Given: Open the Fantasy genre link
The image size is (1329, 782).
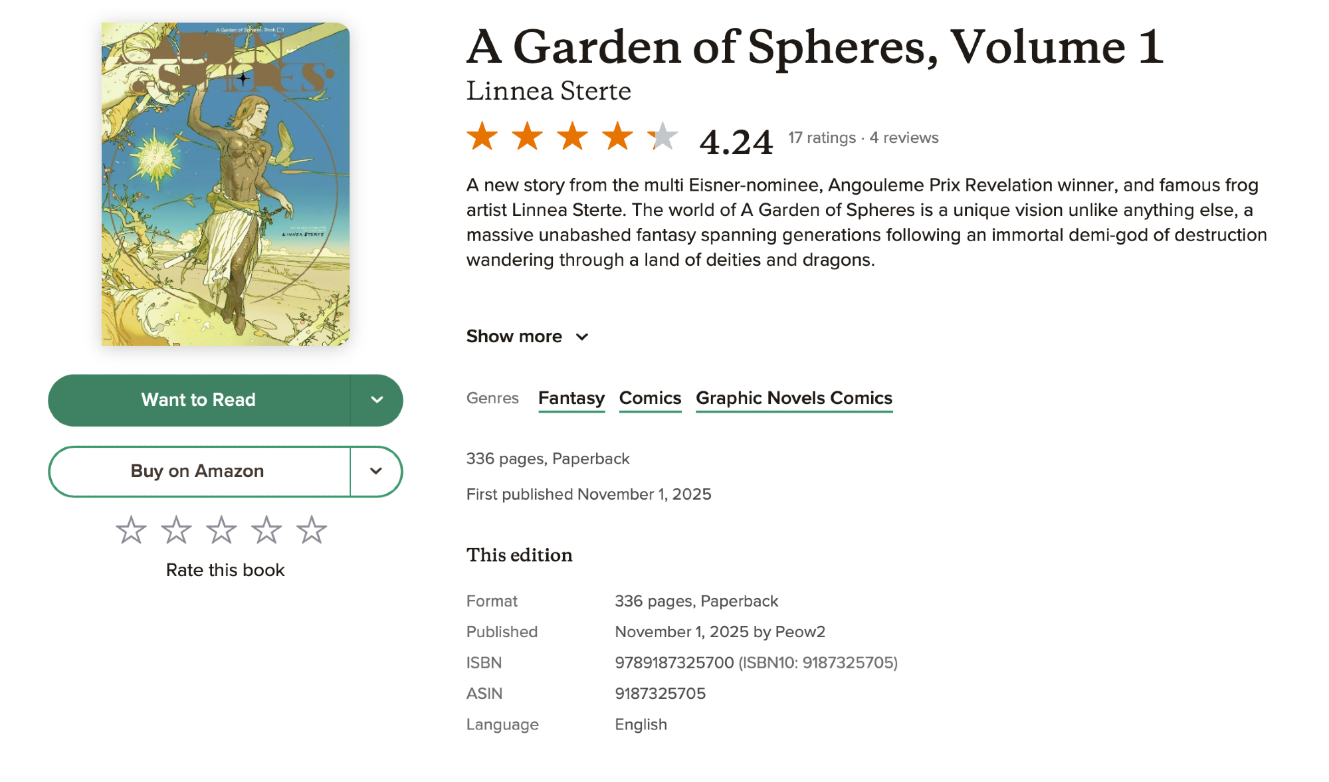Looking at the screenshot, I should click(571, 398).
